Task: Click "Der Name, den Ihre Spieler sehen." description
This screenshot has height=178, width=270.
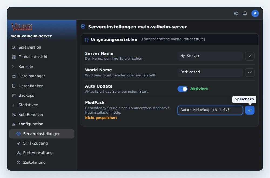Action: (114, 59)
